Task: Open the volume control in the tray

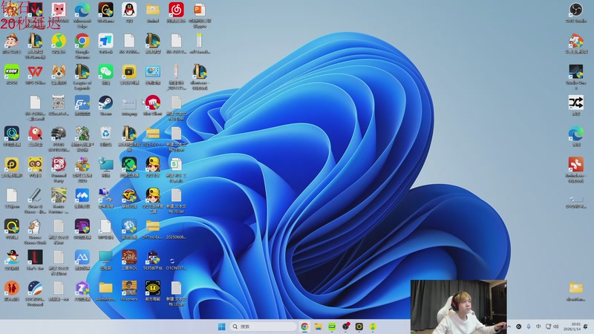Action: (x=556, y=327)
